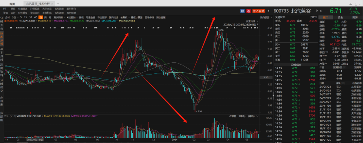Click the undo arrow in top right
Screen dimensions: 363x143
(x=356, y=5)
